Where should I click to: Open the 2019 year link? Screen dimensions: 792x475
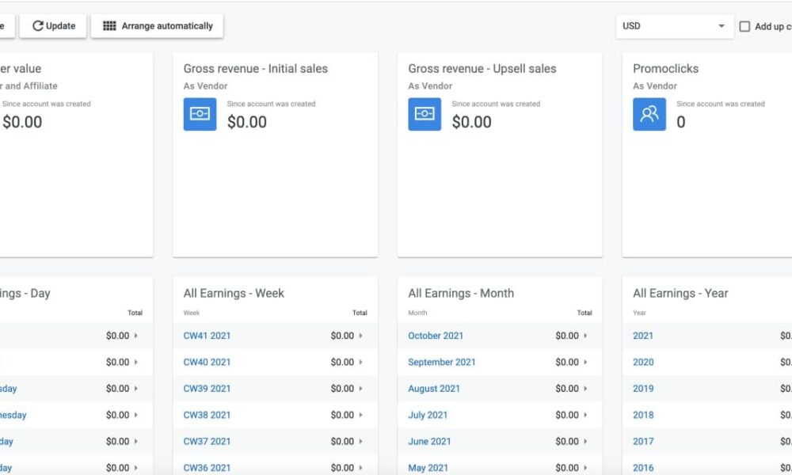click(643, 389)
